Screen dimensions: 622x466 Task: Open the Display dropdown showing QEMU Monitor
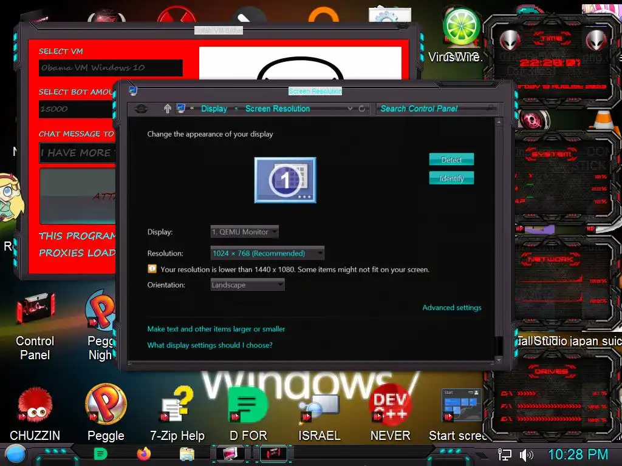point(244,232)
